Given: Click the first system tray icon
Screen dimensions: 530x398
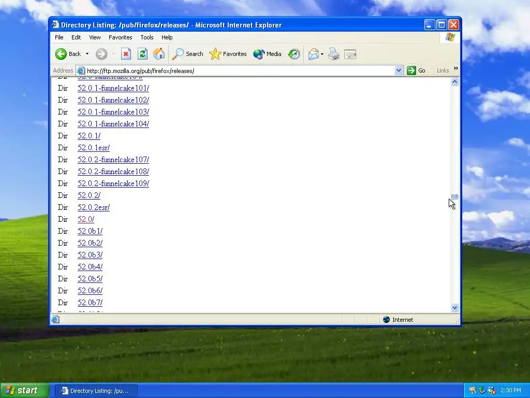Looking at the screenshot, I should [x=473, y=391].
